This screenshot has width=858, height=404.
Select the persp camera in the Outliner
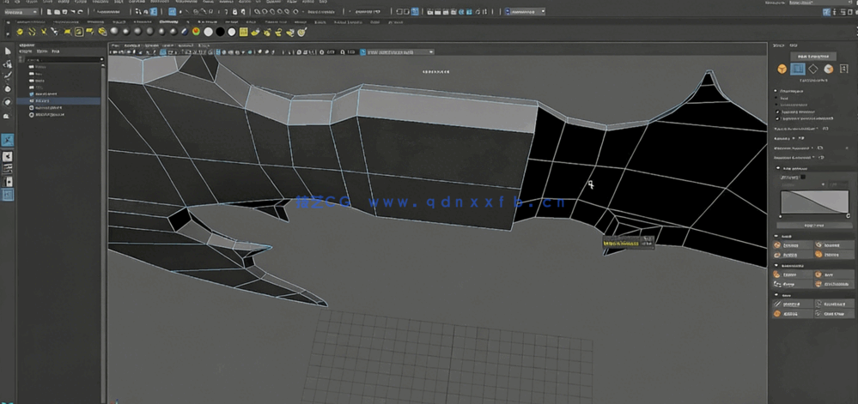pyautogui.click(x=40, y=67)
